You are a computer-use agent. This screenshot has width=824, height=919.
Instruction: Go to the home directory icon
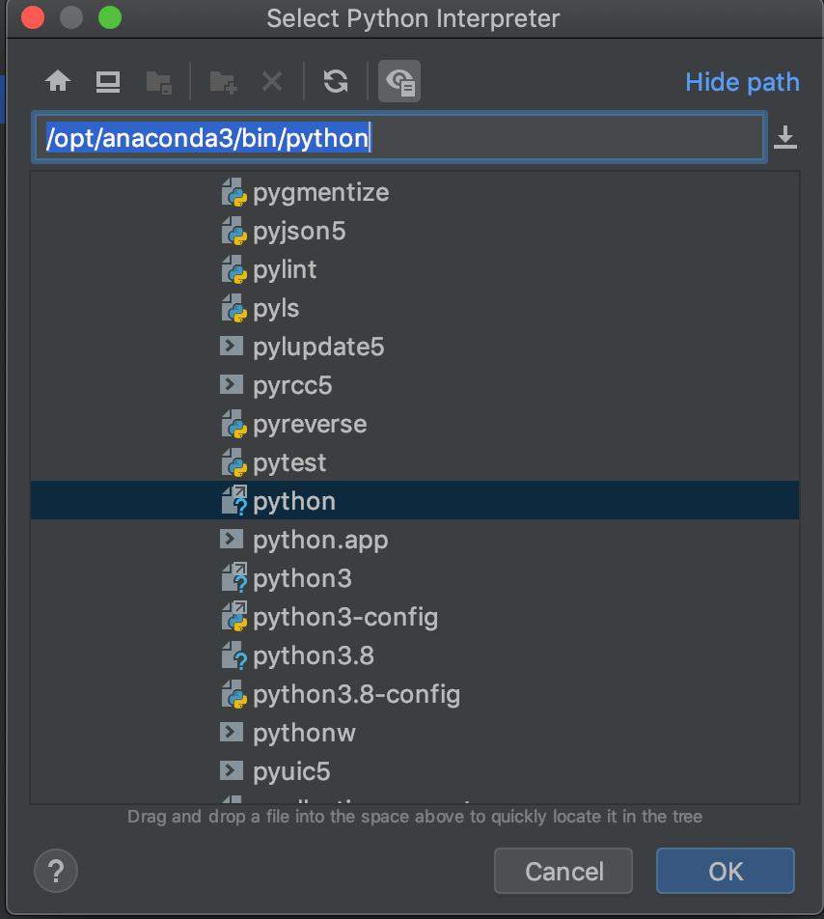point(57,81)
